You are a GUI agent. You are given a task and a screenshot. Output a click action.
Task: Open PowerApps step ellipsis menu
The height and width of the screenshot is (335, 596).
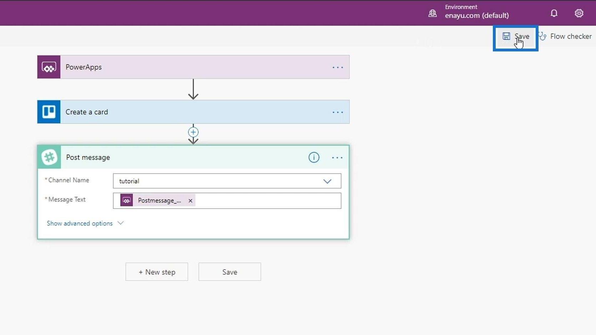pos(338,67)
